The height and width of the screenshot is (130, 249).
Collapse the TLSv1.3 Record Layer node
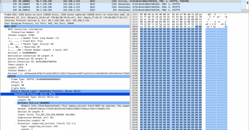point(9,91)
